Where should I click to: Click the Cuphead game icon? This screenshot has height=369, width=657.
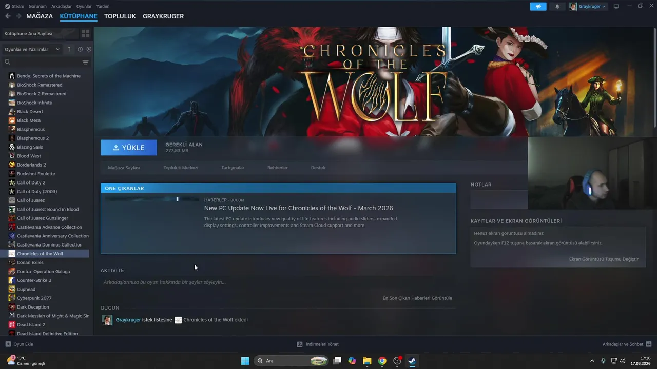12,289
